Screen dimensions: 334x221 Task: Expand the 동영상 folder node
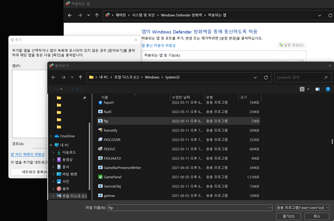[53, 160]
